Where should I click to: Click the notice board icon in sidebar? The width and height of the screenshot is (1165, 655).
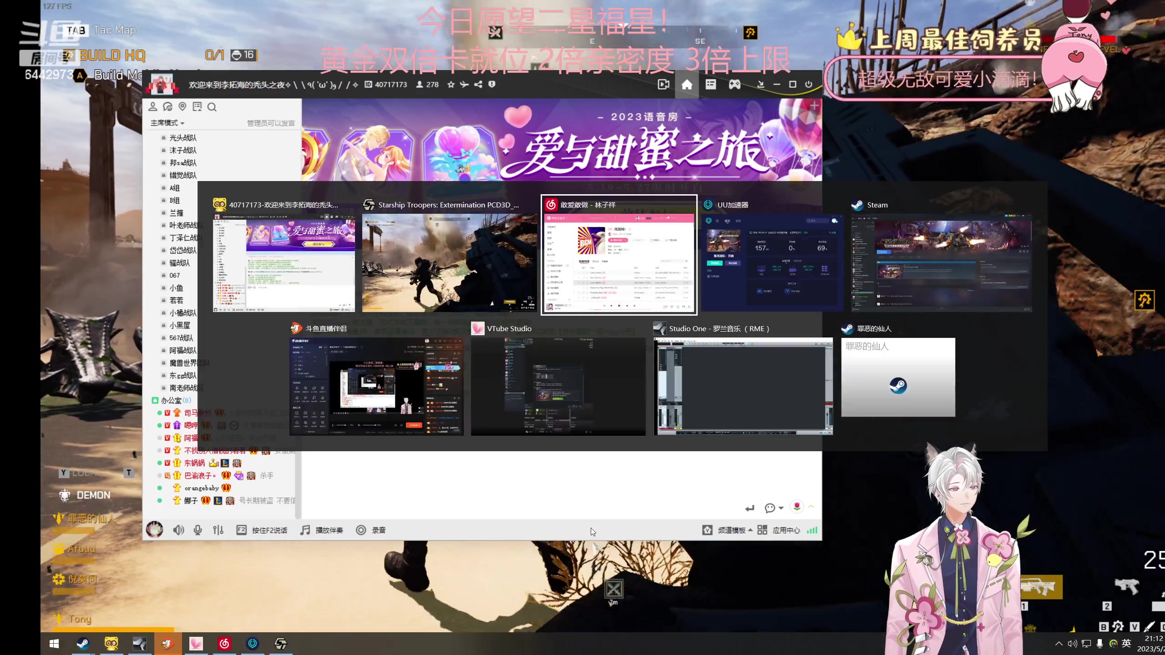click(197, 107)
